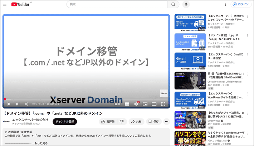Enable miniplayer mode
This screenshot has width=254, height=146.
coord(145,104)
